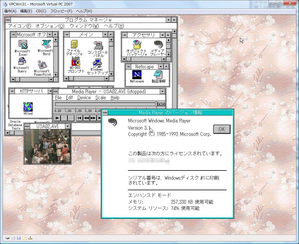Click the Previous Mark button in Media Player
The image size is (299, 244).
pos(79,118)
